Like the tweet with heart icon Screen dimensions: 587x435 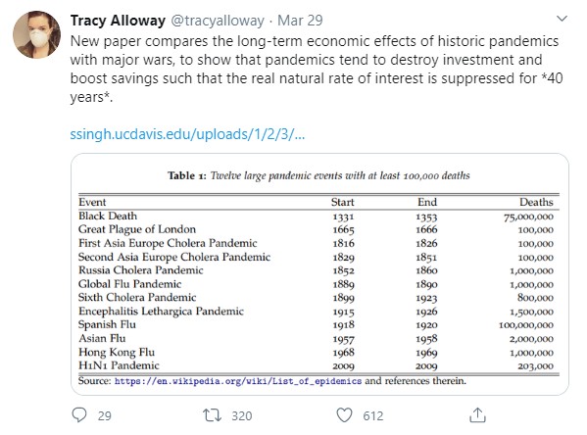[x=344, y=415]
